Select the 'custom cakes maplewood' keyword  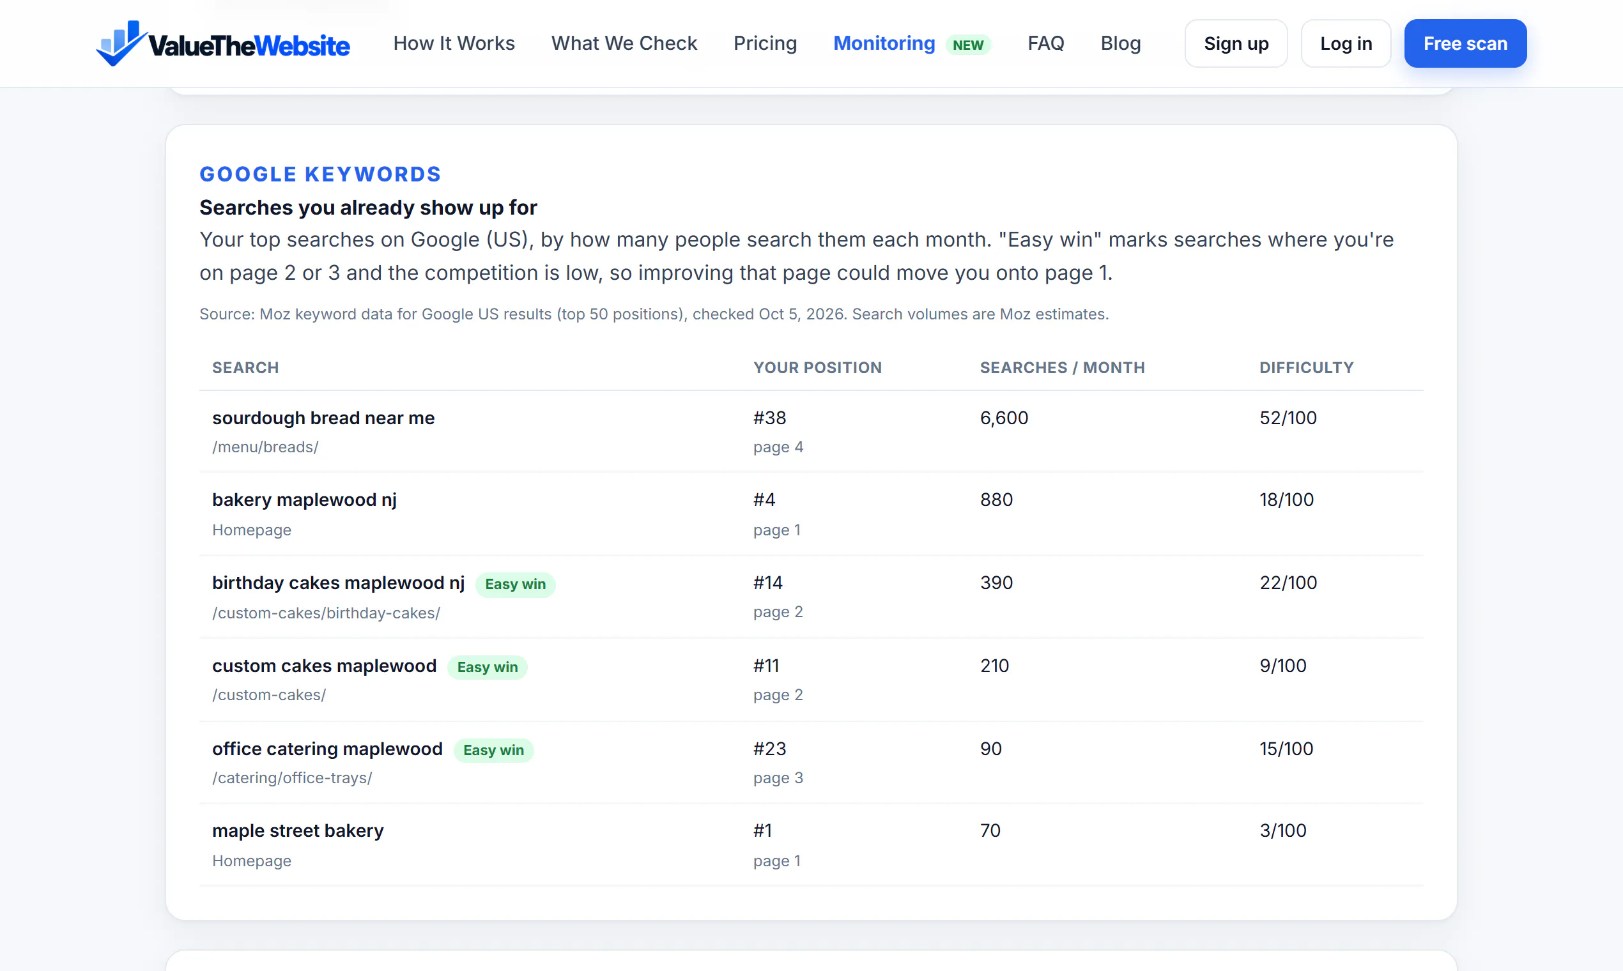[x=324, y=666]
